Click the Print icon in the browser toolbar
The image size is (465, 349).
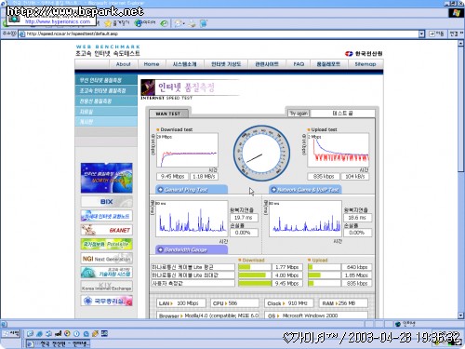click(x=193, y=23)
